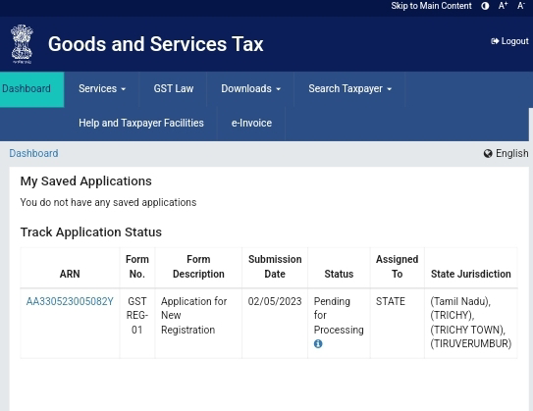Decrease font size with A- icon
Image resolution: width=533 pixels, height=411 pixels.
click(x=521, y=6)
